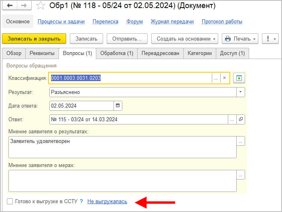Open linked document in Ответ field
The image size is (282, 212).
[x=241, y=119]
